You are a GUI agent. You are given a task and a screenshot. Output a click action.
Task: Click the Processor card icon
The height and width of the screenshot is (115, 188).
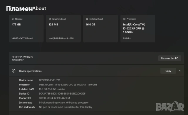tap(124, 19)
